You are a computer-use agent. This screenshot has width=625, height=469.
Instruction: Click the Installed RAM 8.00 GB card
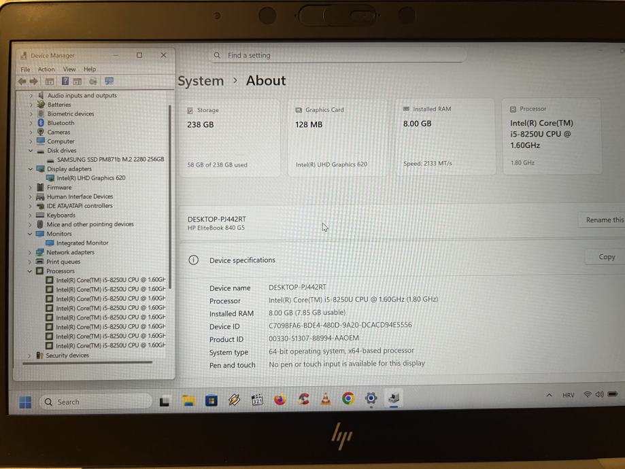445,137
